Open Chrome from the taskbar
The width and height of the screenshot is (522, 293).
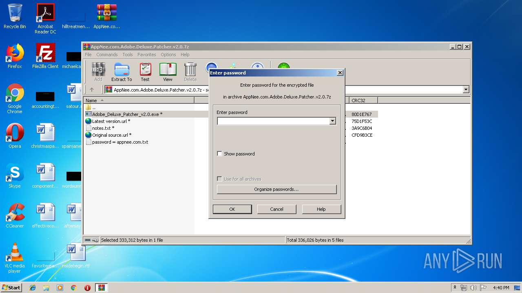point(74,288)
